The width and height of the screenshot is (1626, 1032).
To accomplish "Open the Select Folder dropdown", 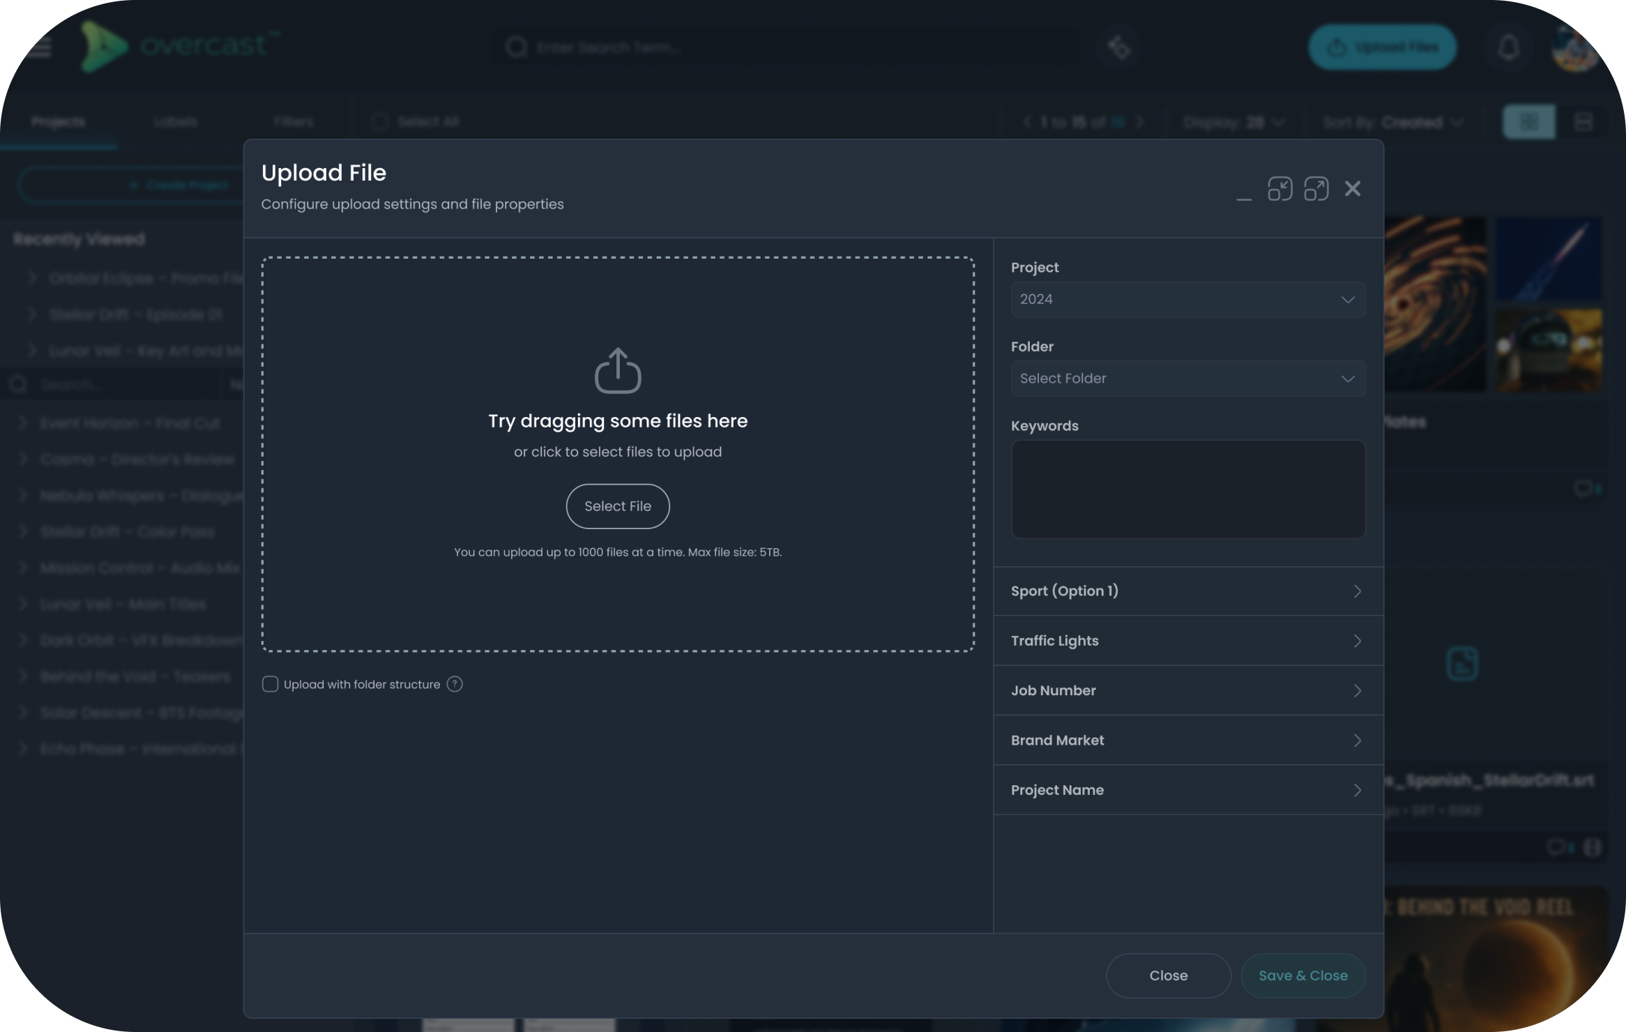I will pyautogui.click(x=1187, y=379).
